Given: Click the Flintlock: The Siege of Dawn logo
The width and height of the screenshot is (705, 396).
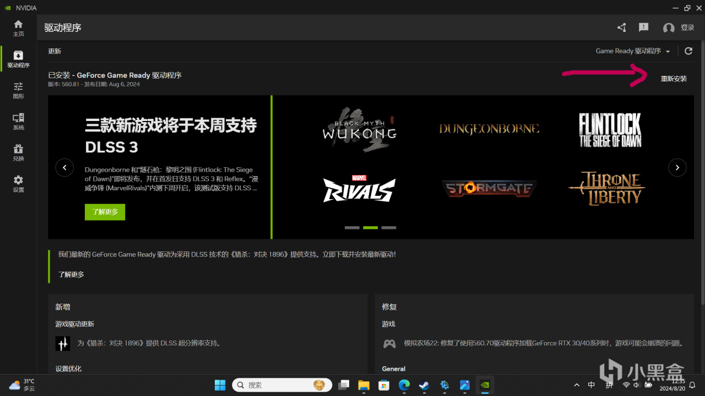Looking at the screenshot, I should (x=610, y=130).
